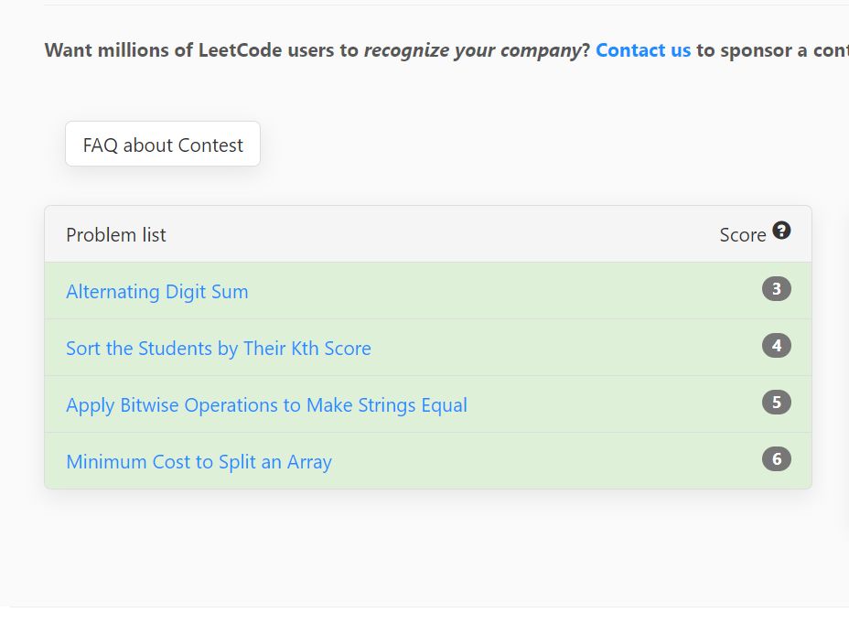
Task: Click the 'to sponsor a' text after Contact us
Action: pos(751,50)
